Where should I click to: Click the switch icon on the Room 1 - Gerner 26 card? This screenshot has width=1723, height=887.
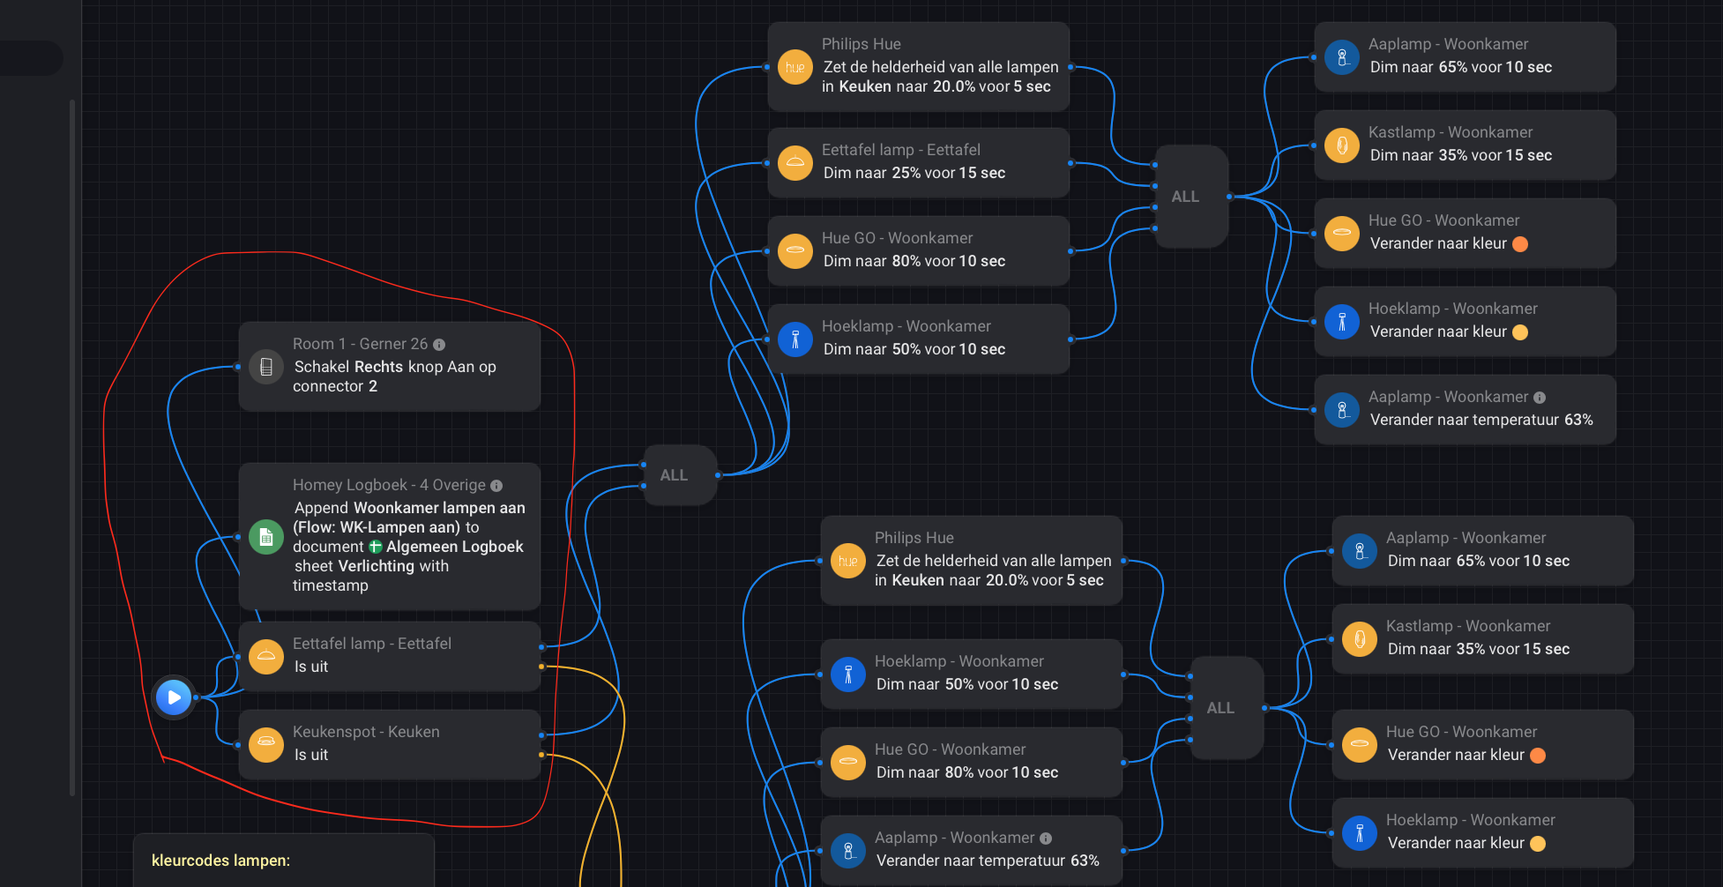click(x=266, y=367)
